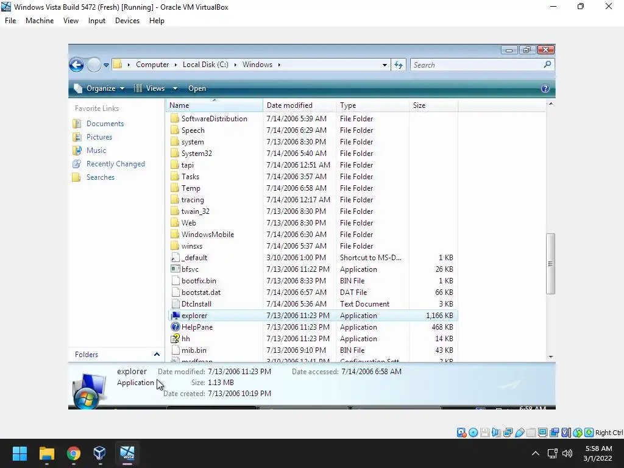Open the Organize menu
This screenshot has width=624, height=468.
[99, 88]
